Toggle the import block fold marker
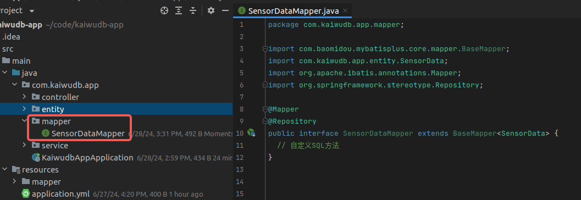Screen dimensions: 581x200 tap(264, 49)
